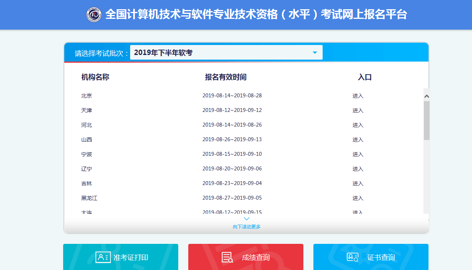Open the 河北 registration entry link
The width and height of the screenshot is (472, 270).
click(x=358, y=125)
